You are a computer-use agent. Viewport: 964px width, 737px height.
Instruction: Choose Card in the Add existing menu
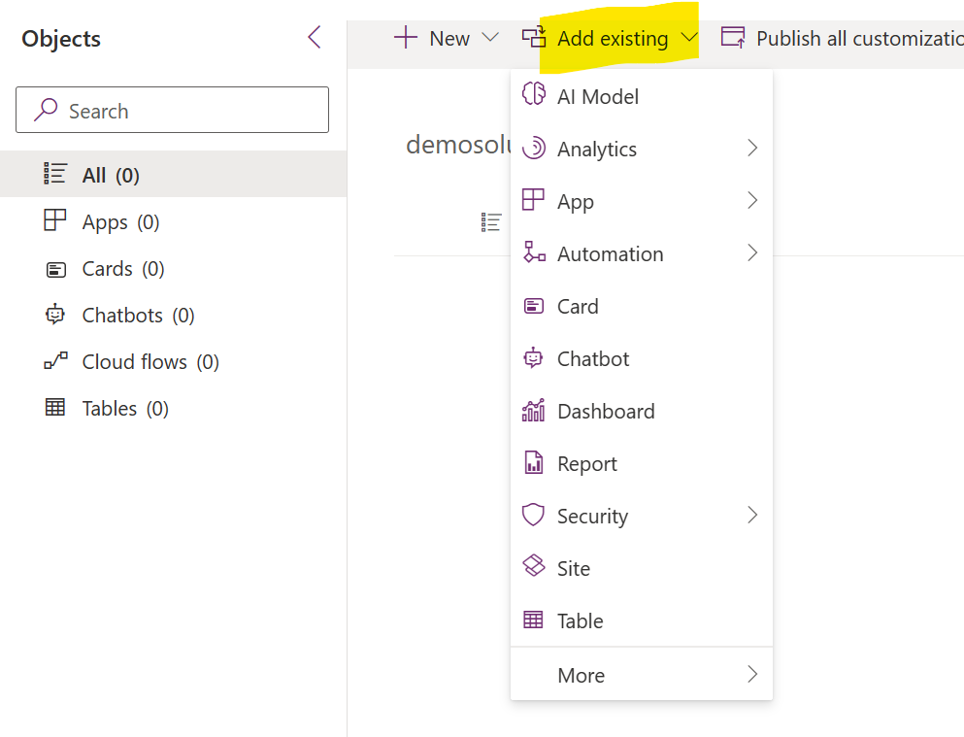tap(642, 306)
